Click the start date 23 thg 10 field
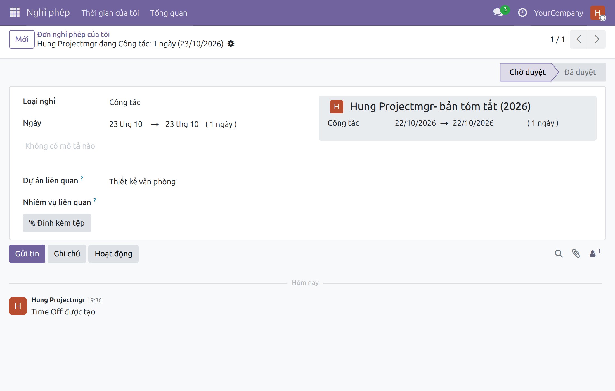This screenshot has width=615, height=391. point(126,124)
